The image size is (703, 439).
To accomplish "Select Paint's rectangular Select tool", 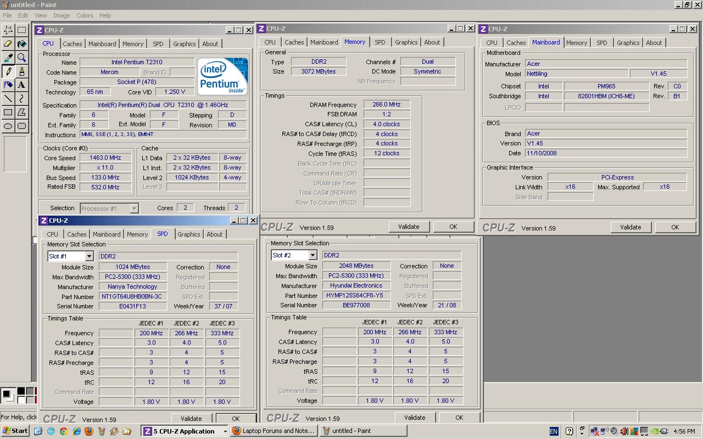I will click(x=21, y=30).
